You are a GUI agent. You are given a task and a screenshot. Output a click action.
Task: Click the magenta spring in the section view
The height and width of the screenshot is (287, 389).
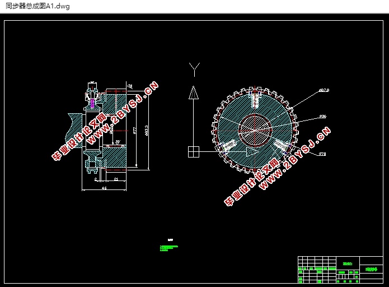(x=92, y=103)
